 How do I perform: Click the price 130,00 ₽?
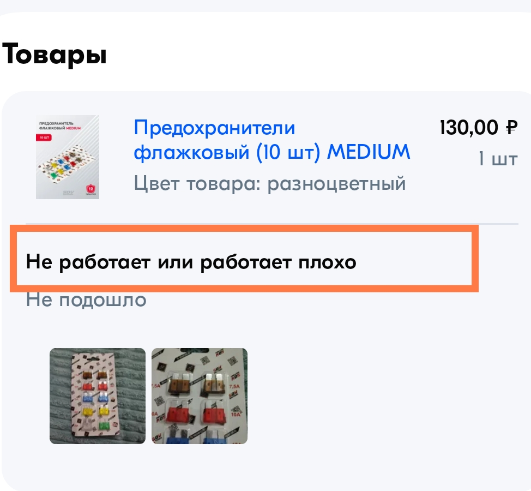click(479, 128)
